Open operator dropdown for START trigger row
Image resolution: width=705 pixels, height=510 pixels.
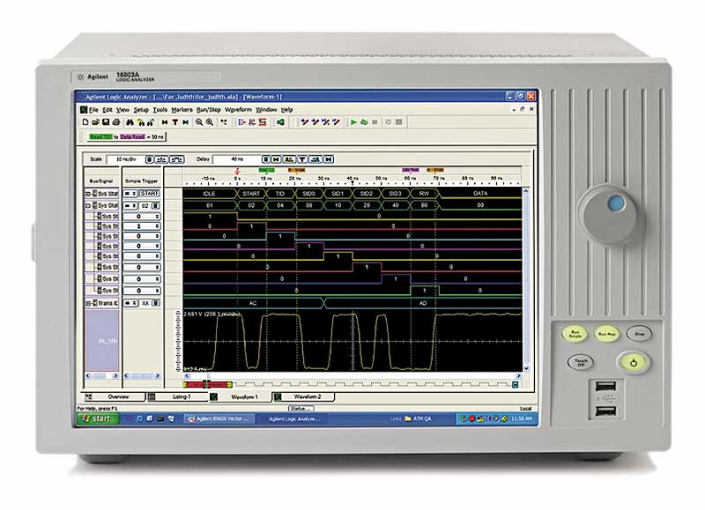[x=130, y=193]
